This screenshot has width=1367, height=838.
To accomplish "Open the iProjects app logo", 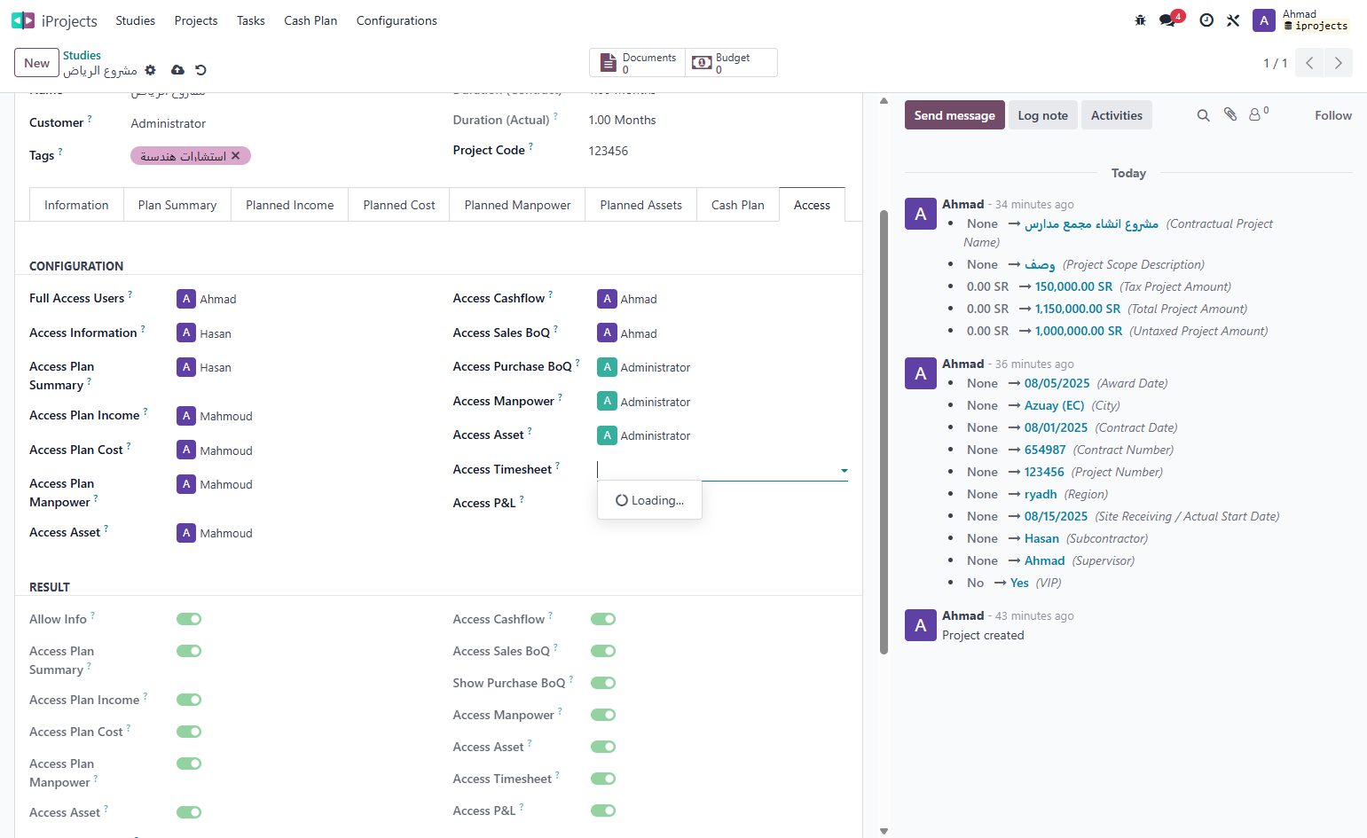I will tap(23, 20).
